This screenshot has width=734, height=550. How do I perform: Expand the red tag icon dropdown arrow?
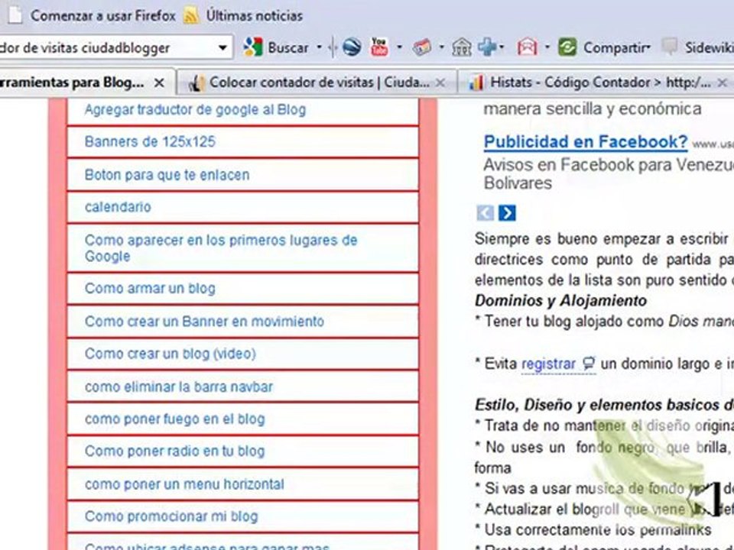tap(441, 47)
